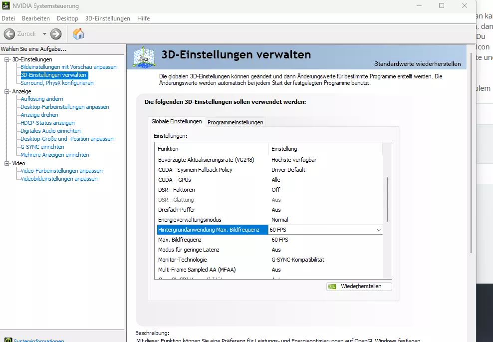
Task: Open Anzeige drehen
Action: [x=39, y=115]
